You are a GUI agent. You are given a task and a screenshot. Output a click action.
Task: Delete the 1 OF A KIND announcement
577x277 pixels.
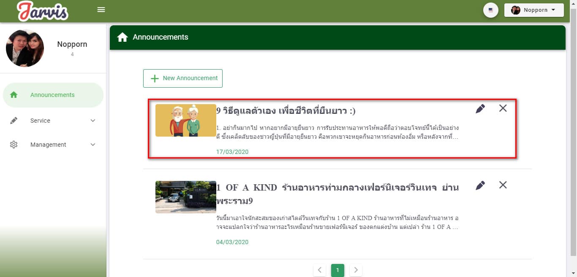click(503, 185)
